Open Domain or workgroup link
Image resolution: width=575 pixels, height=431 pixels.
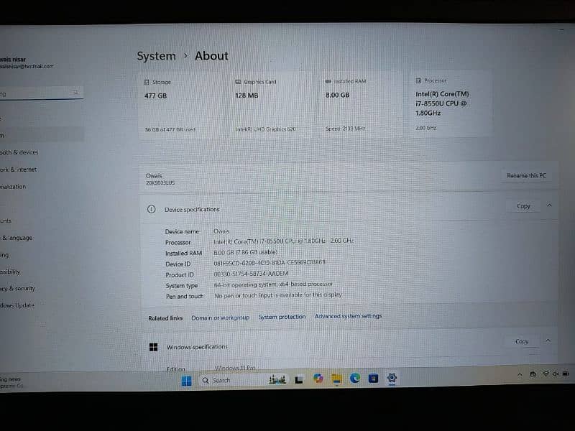220,318
